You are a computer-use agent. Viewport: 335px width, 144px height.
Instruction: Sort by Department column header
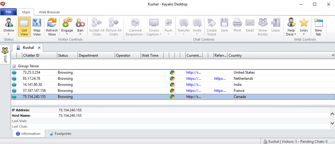pos(96,55)
